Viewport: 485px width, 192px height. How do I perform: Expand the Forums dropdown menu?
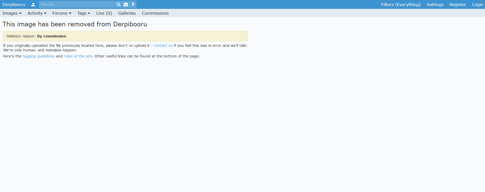[62, 13]
